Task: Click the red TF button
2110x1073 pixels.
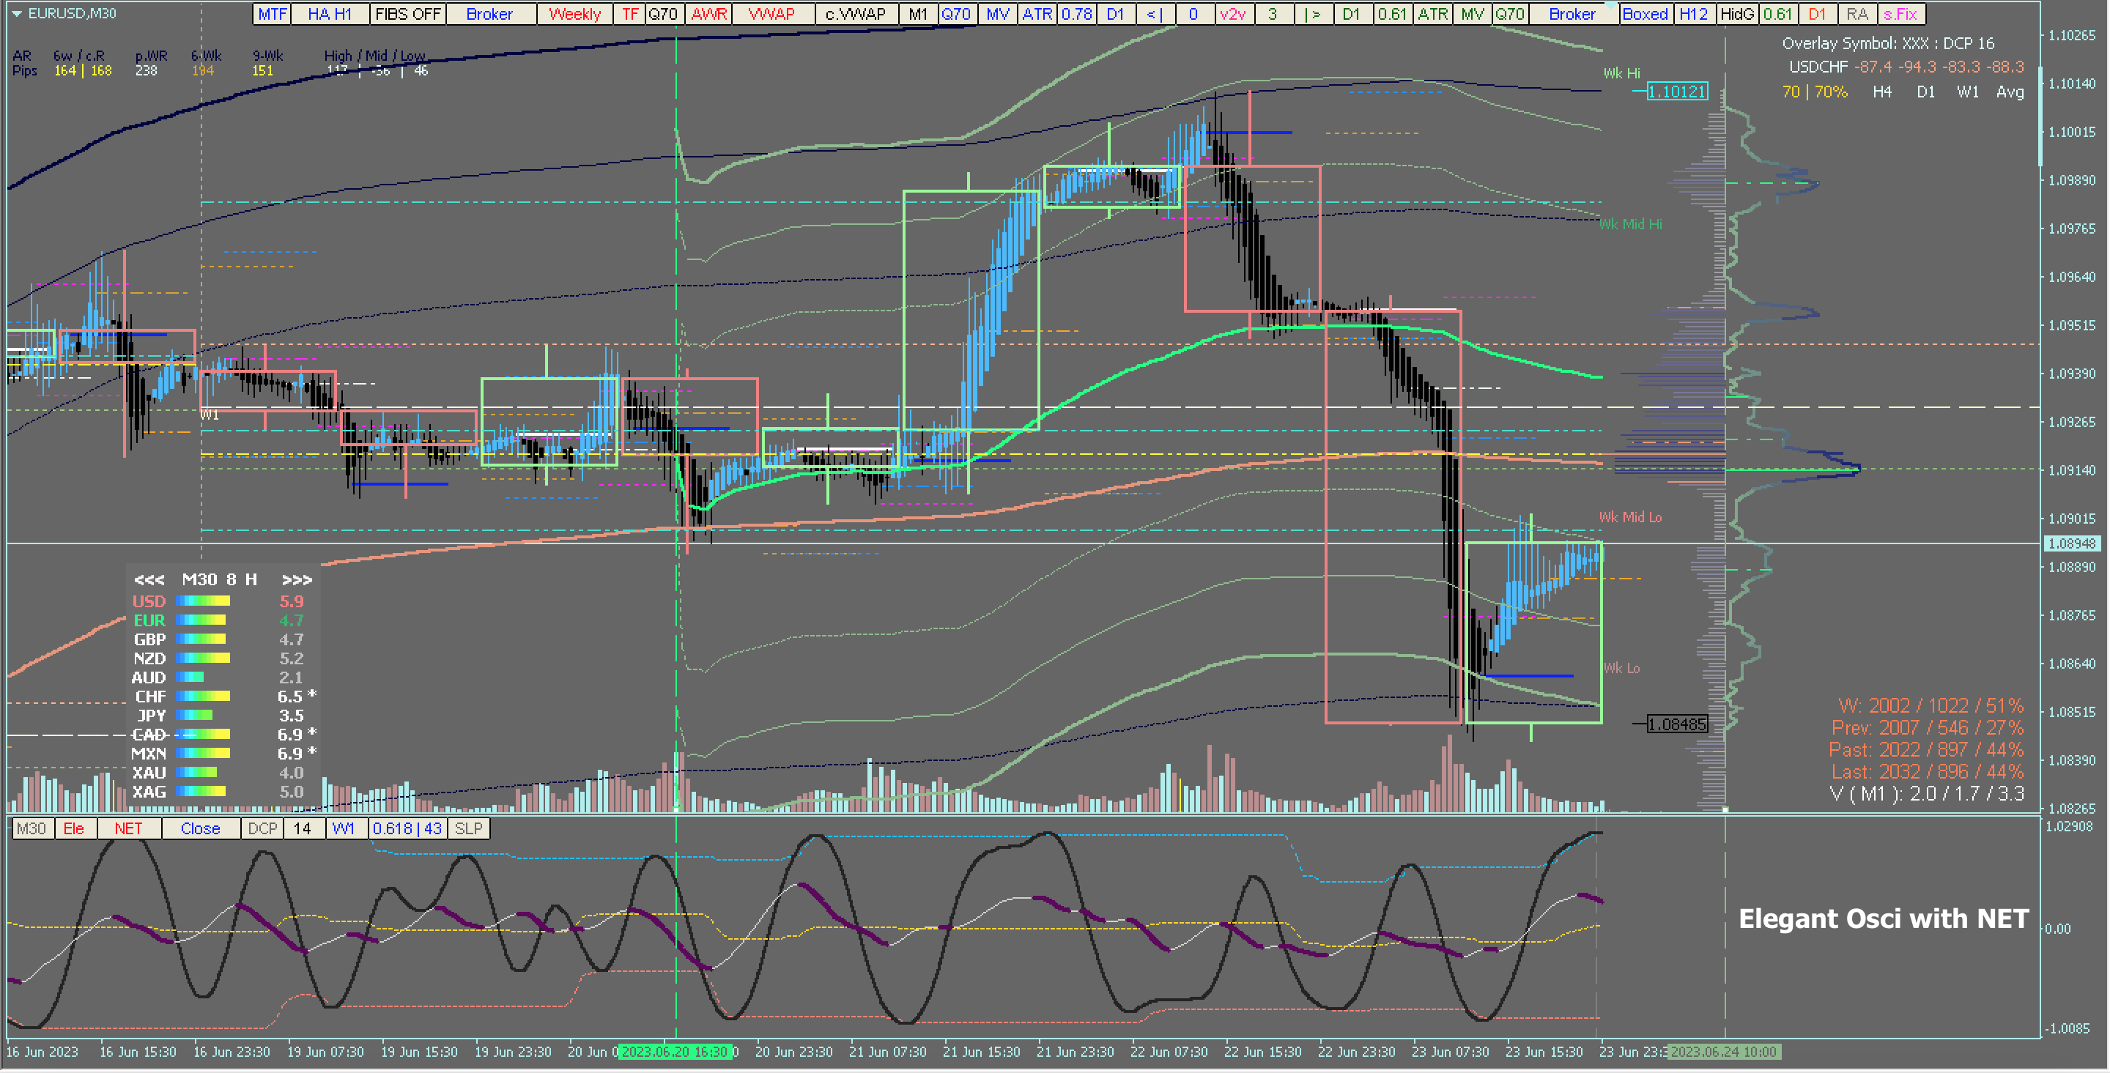Action: click(629, 14)
